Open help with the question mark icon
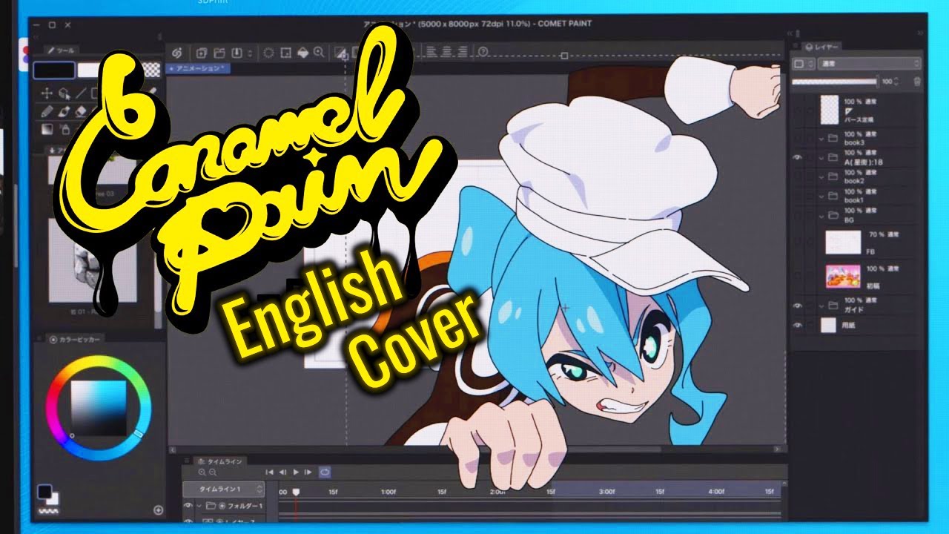The image size is (949, 534). (x=483, y=52)
